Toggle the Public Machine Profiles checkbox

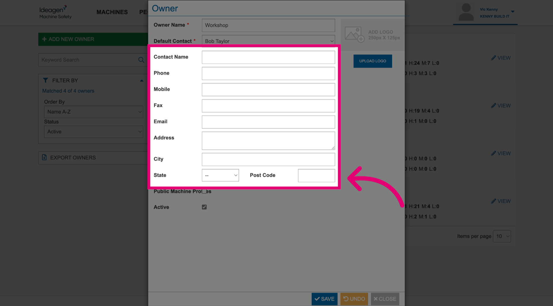click(204, 191)
